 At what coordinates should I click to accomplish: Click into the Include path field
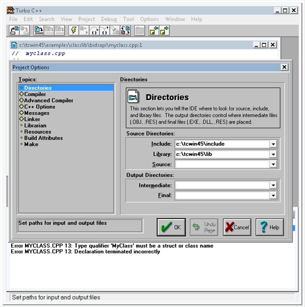click(222, 144)
